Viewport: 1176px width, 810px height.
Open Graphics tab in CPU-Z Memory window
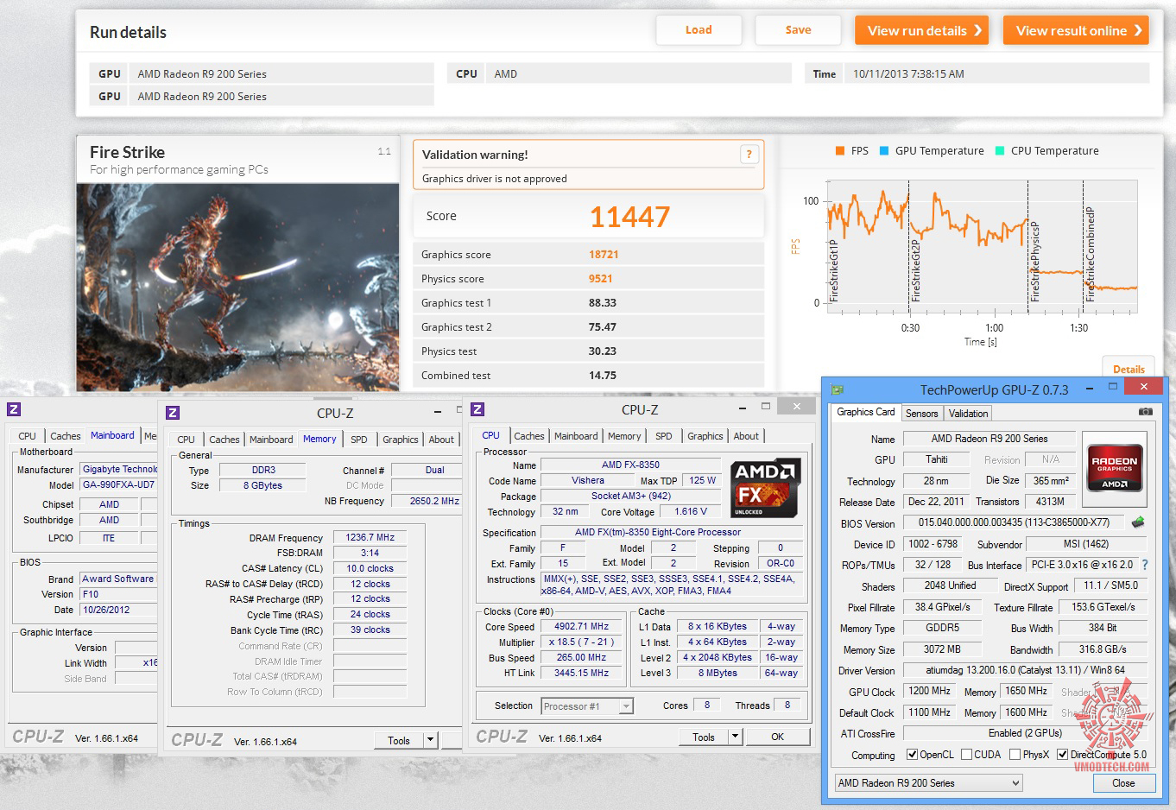pos(401,440)
